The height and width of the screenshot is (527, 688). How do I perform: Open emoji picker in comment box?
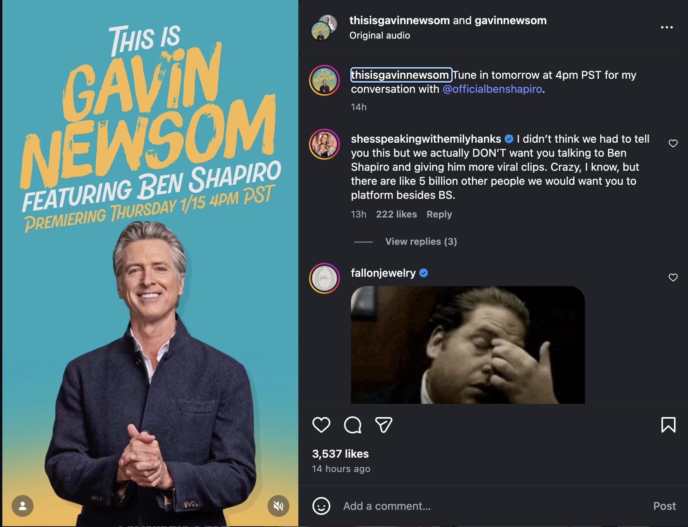(321, 506)
